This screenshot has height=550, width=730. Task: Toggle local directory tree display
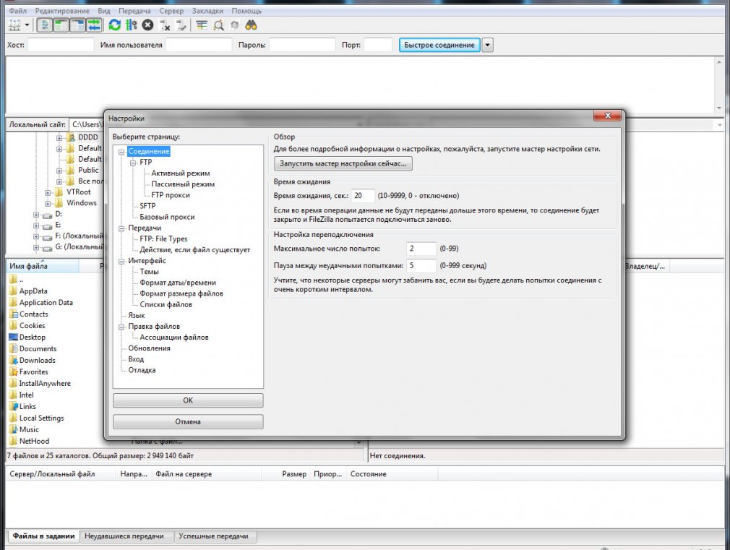coord(61,25)
